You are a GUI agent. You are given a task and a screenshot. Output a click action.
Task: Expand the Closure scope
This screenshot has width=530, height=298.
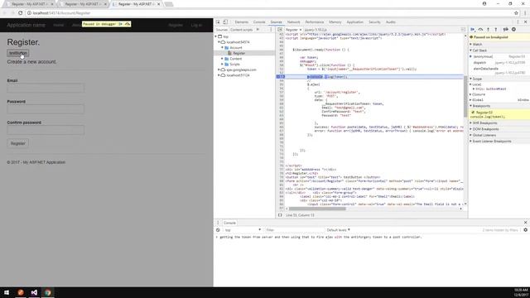(479, 94)
